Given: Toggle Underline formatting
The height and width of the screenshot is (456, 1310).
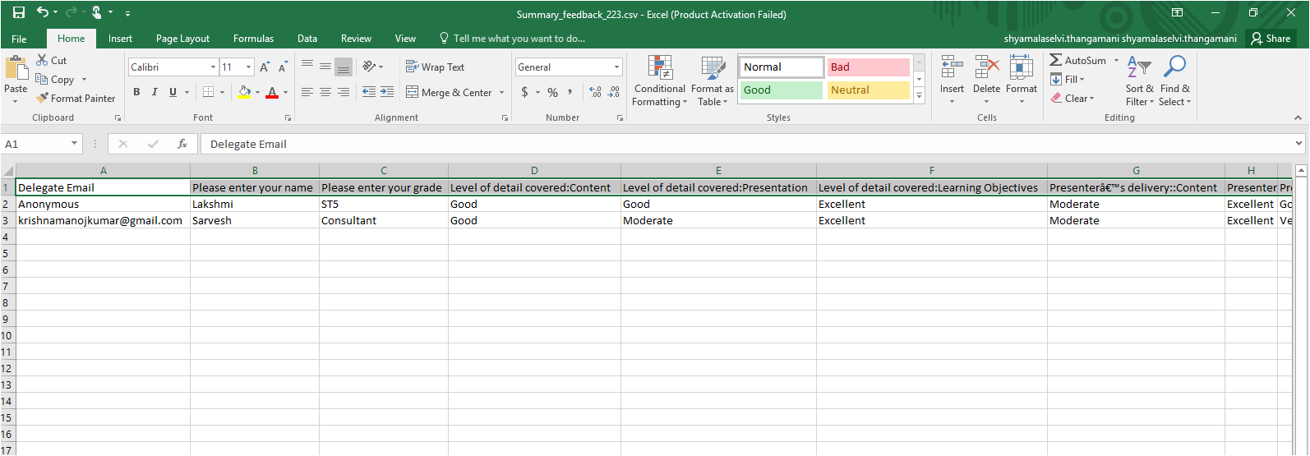Looking at the screenshot, I should (x=173, y=92).
